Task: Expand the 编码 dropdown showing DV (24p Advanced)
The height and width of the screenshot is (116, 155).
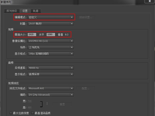Action: pos(51,95)
